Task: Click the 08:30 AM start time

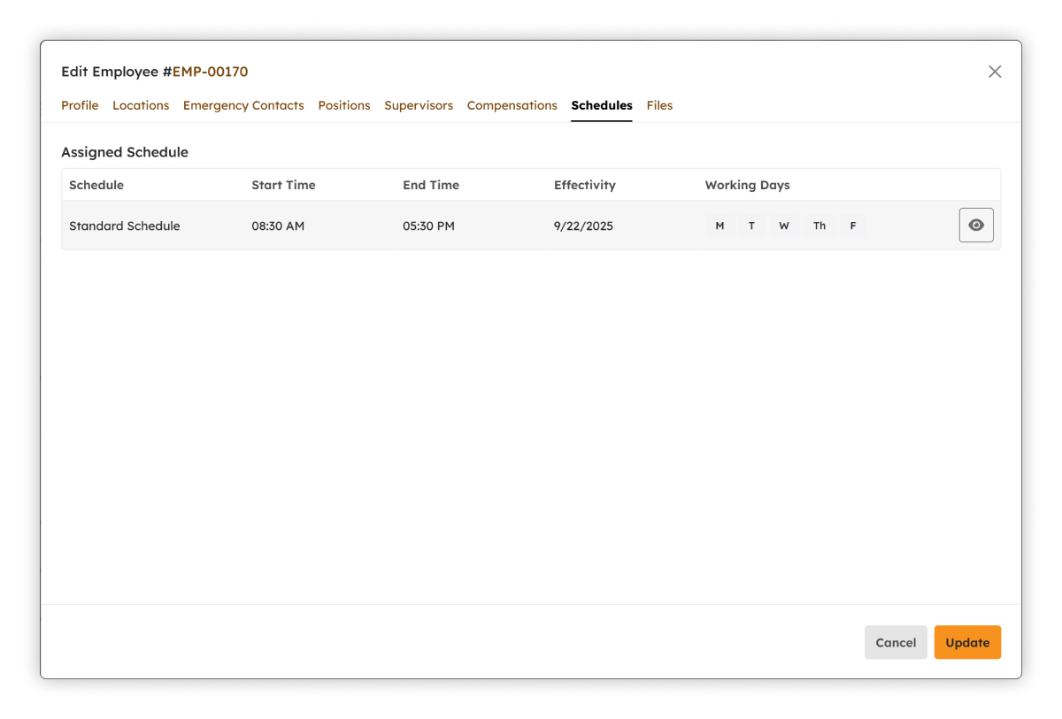Action: [278, 226]
